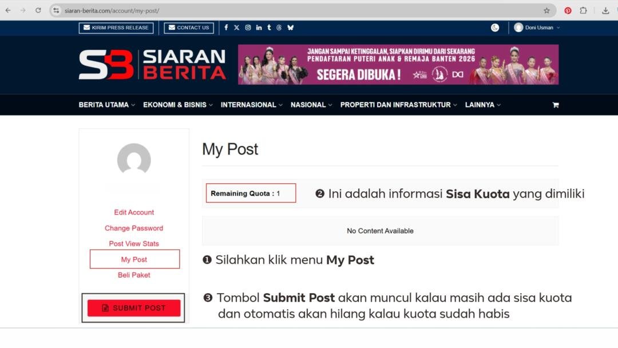
Task: Click the Siaran Berita logo
Action: click(152, 64)
